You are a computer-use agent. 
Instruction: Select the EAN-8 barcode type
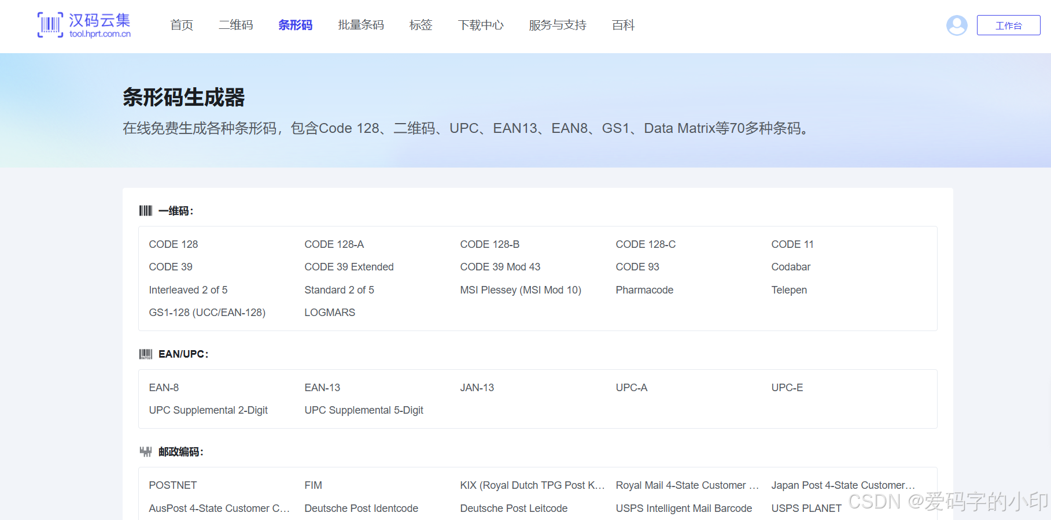click(x=164, y=388)
